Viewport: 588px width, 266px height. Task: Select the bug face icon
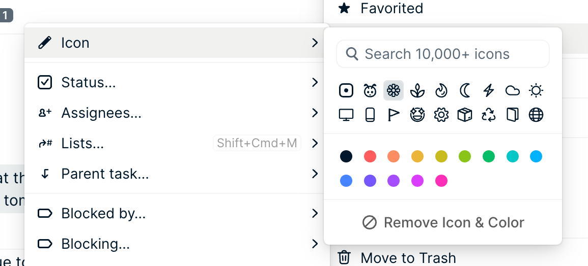[370, 91]
